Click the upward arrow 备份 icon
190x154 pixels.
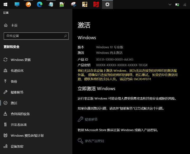pos(5,81)
